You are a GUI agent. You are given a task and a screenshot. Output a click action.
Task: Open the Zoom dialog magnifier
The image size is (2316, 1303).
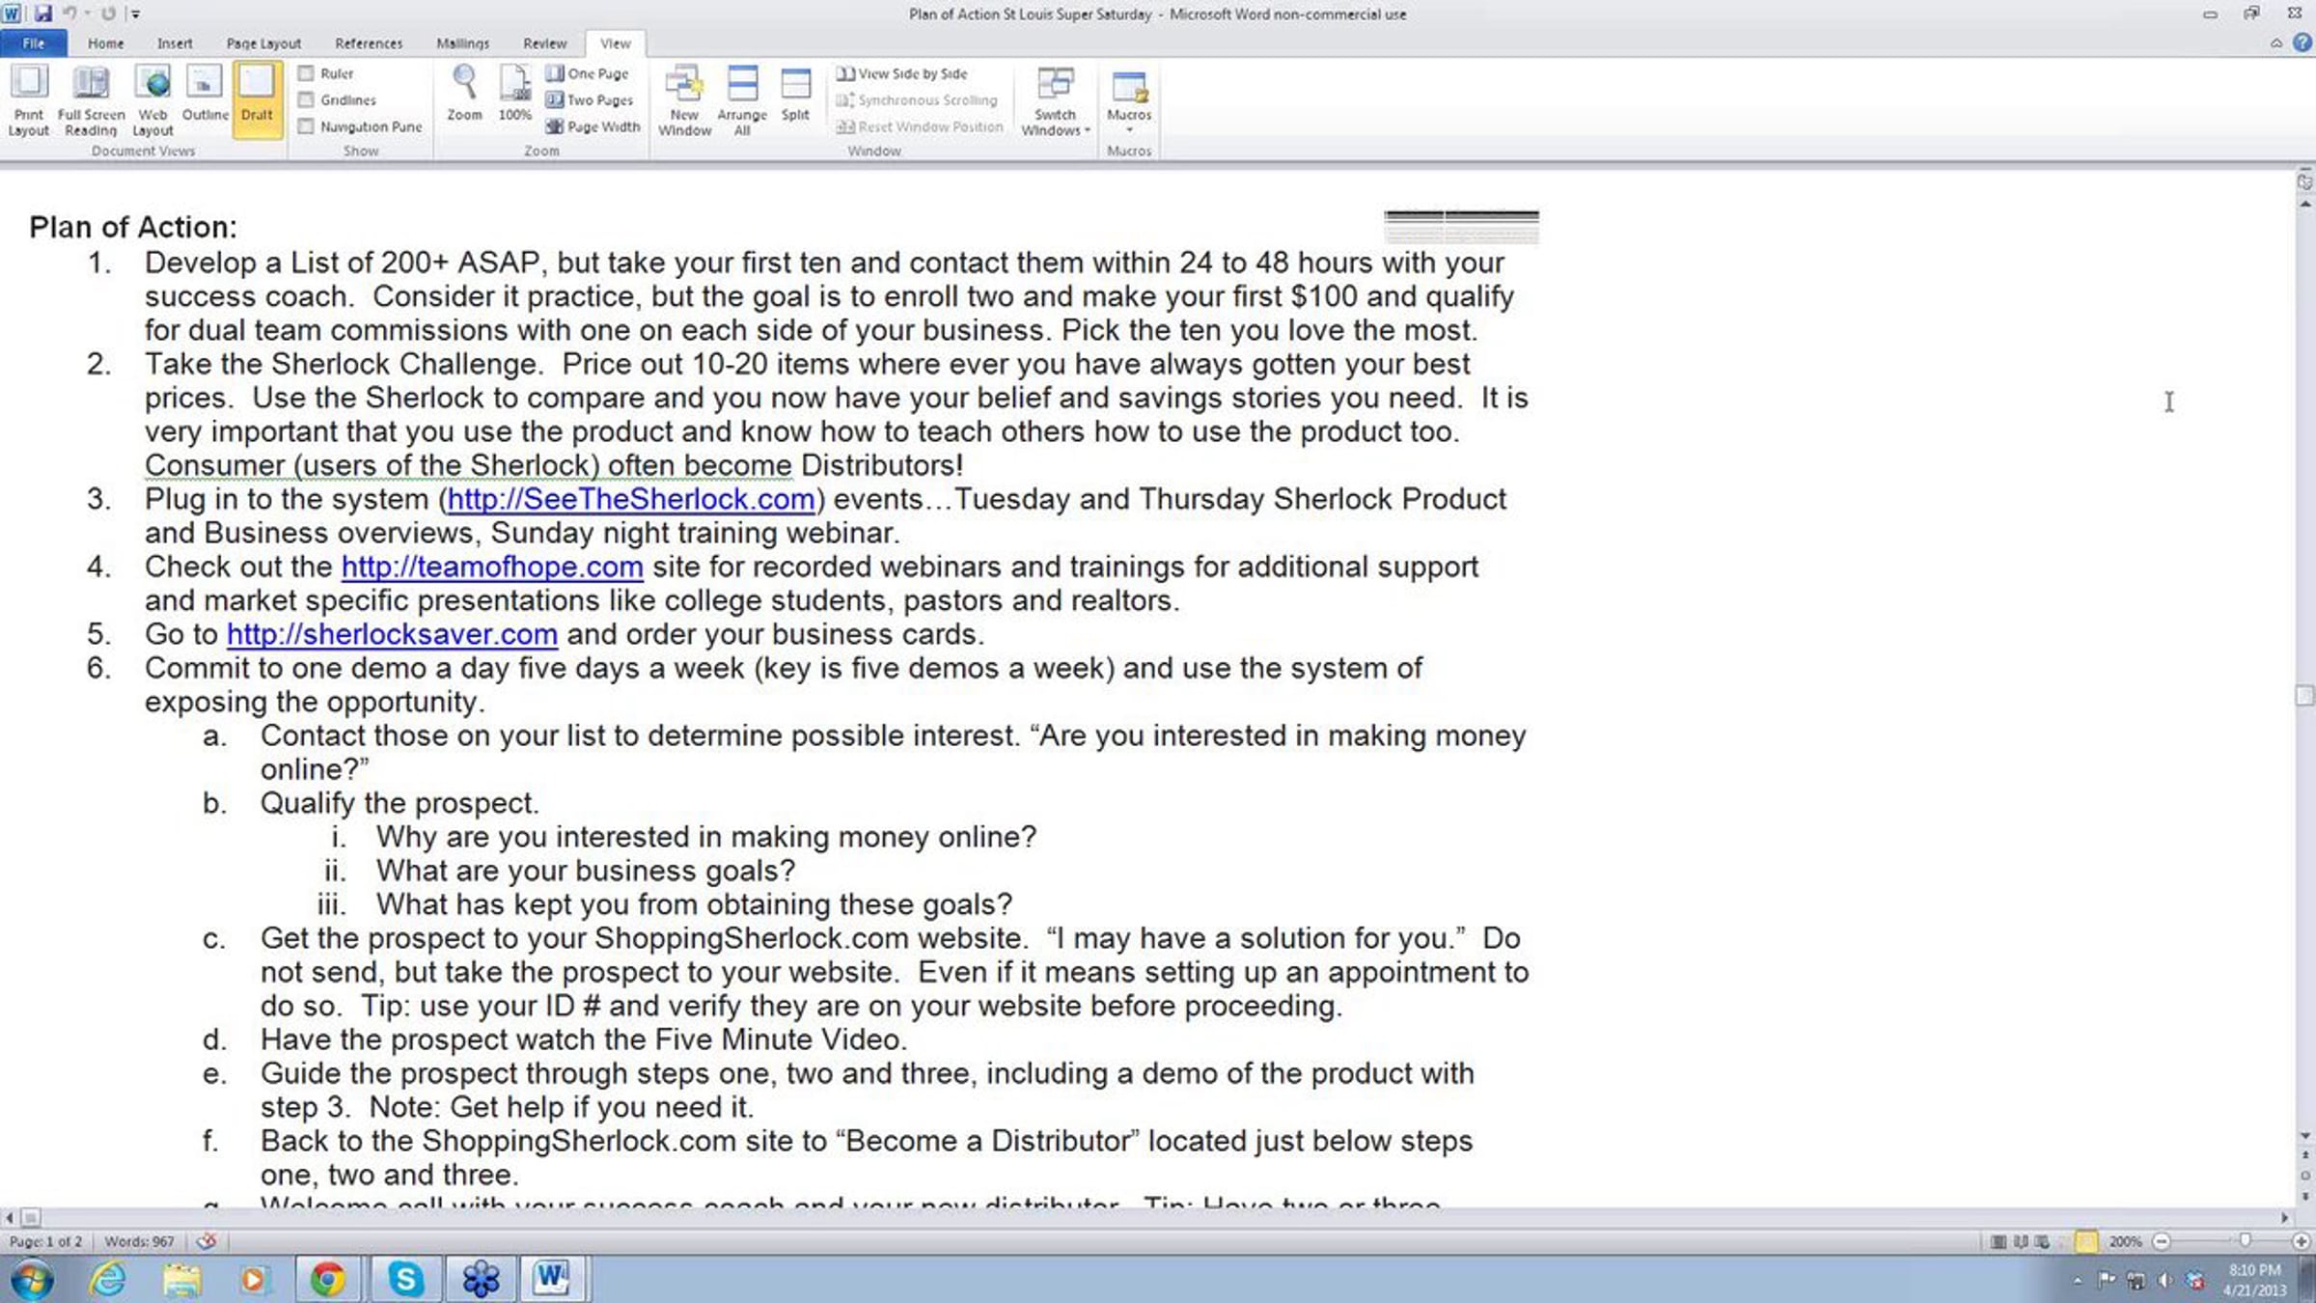(464, 95)
